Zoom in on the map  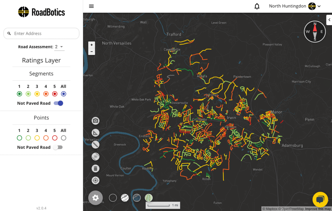click(x=92, y=45)
